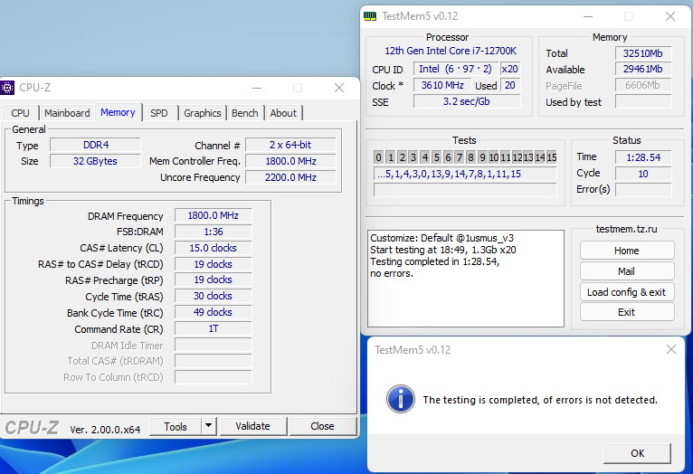Click the empty Error(s) field
The height and width of the screenshot is (474, 693).
tap(643, 190)
